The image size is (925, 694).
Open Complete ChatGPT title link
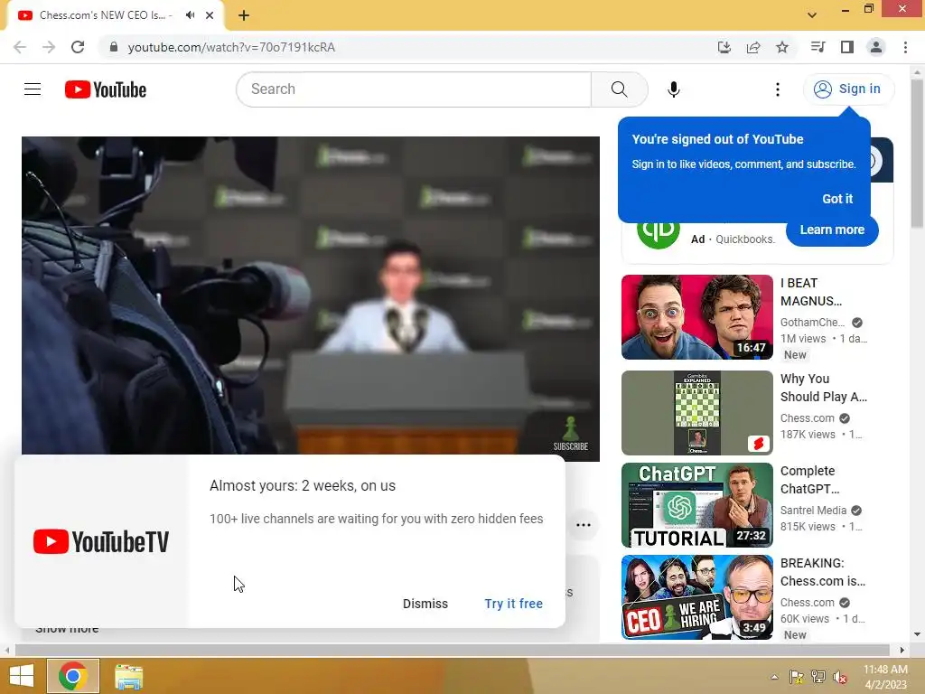(x=809, y=480)
